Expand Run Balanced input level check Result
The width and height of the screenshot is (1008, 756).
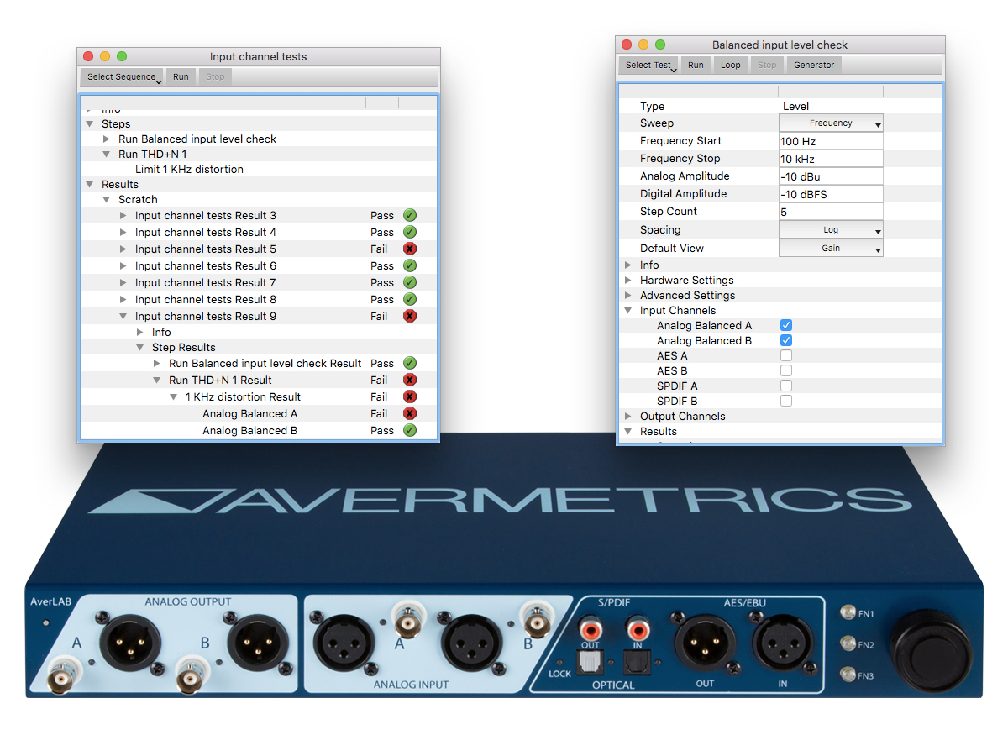(157, 364)
